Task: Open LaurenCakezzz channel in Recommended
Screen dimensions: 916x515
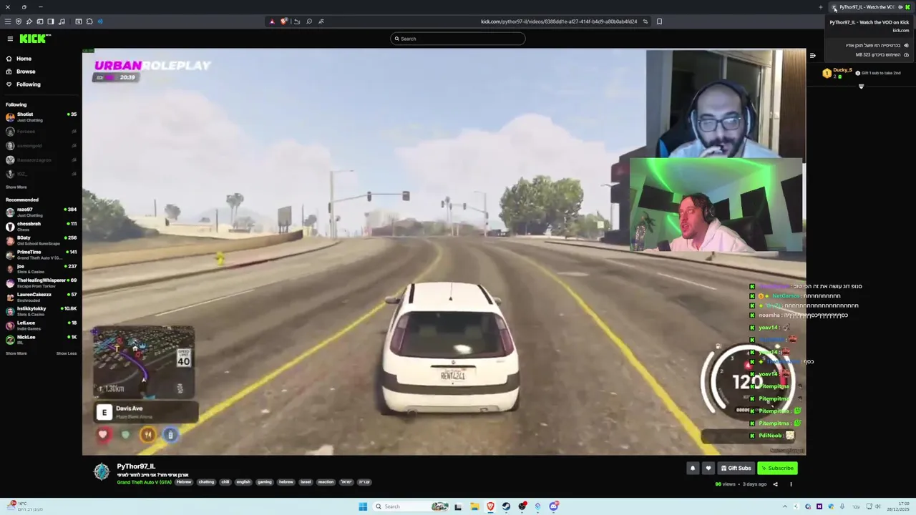Action: pos(41,297)
